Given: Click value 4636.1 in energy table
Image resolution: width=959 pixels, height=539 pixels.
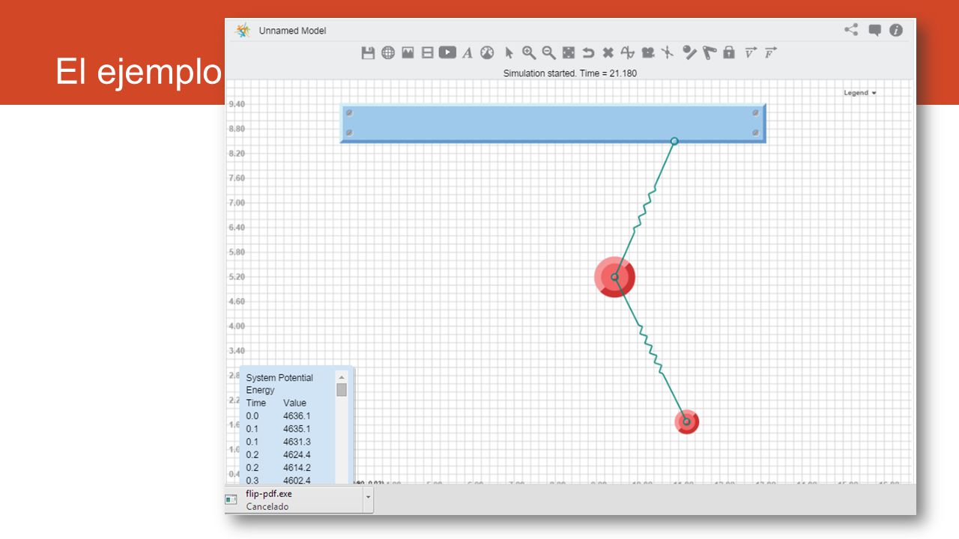Looking at the screenshot, I should 297,415.
